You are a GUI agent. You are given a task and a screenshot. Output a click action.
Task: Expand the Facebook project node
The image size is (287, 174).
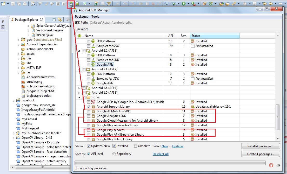tap(14, 101)
